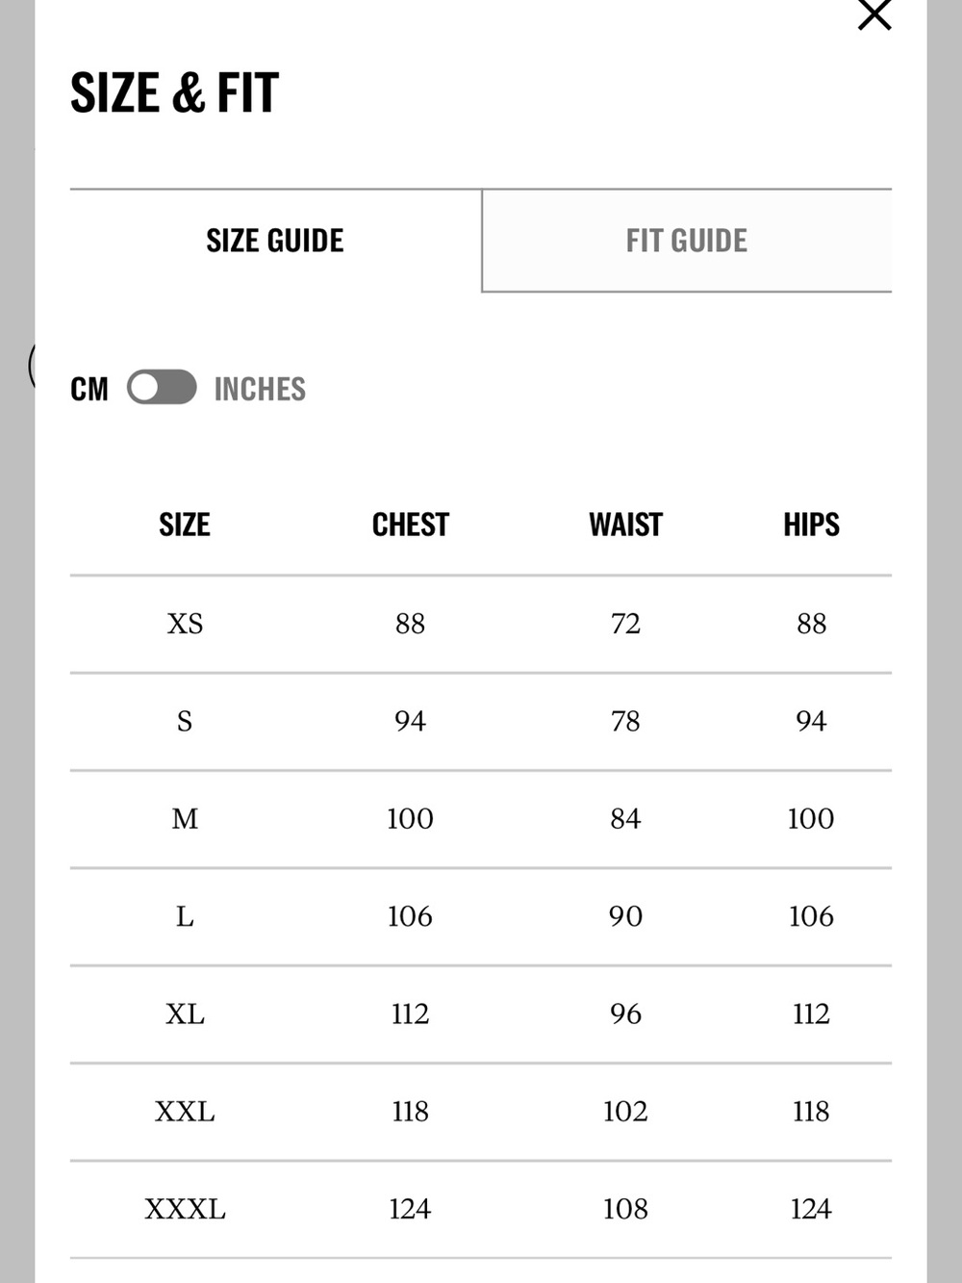Click the INCHES unit label
This screenshot has height=1283, width=962.
click(260, 389)
